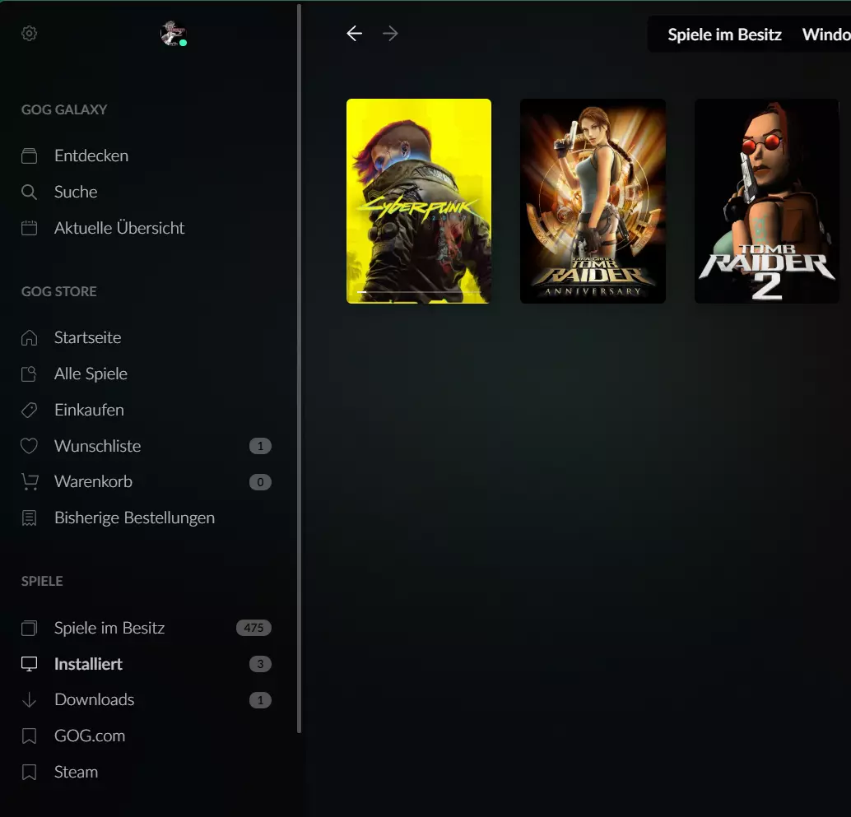
Task: Click the Installiert monitor icon
Action: [30, 664]
